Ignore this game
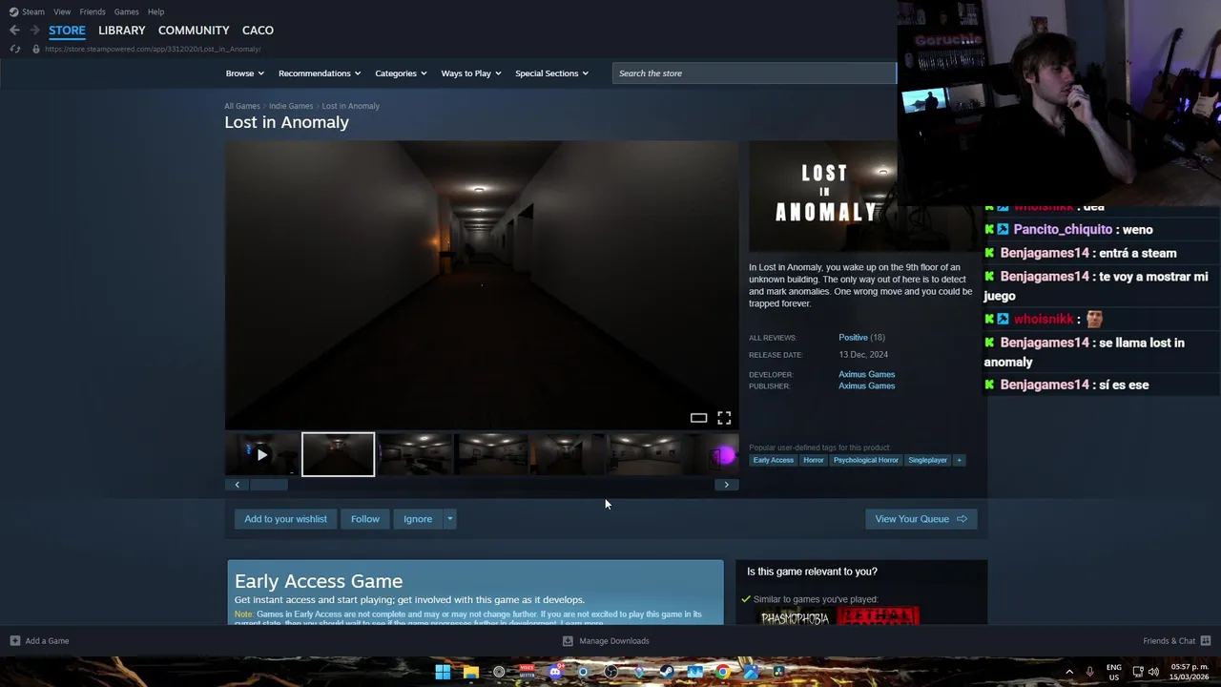The image size is (1221, 687). [x=418, y=519]
